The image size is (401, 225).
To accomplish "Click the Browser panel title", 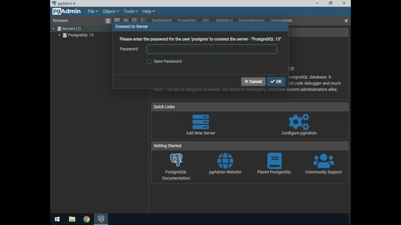I will pyautogui.click(x=60, y=21).
